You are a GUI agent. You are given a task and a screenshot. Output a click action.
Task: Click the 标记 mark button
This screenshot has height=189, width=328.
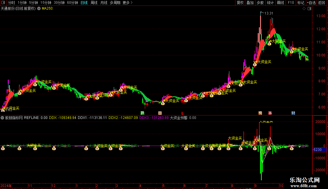[x=301, y=3]
